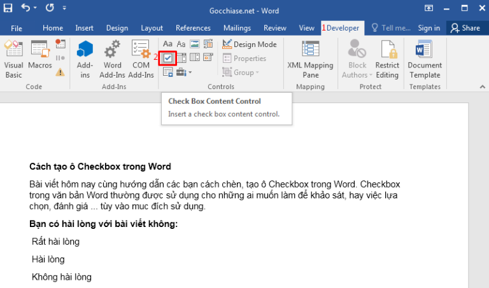Open Customize Quick Access Toolbar dropdown
The image size is (489, 288).
click(x=64, y=8)
